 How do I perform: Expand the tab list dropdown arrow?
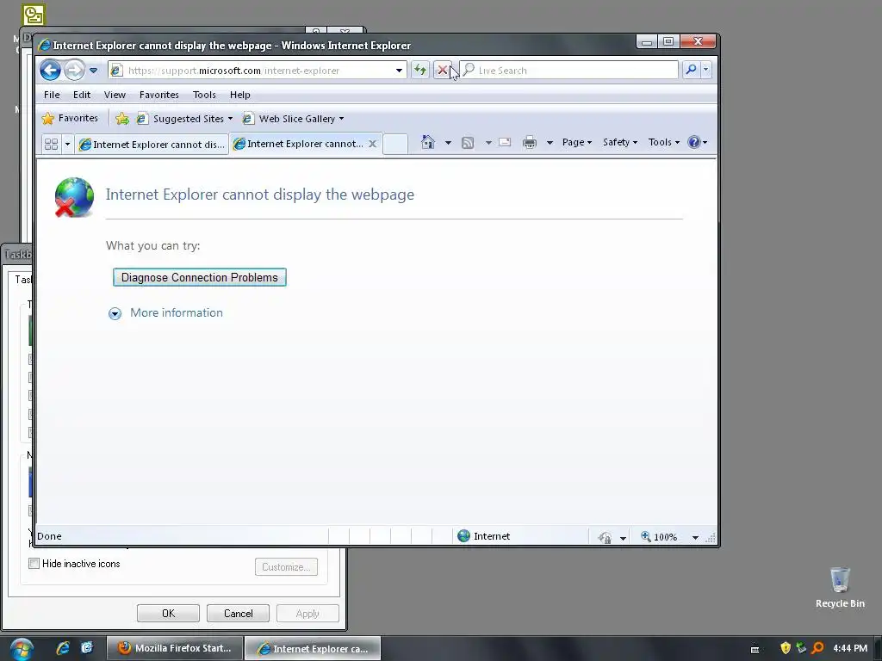(67, 144)
